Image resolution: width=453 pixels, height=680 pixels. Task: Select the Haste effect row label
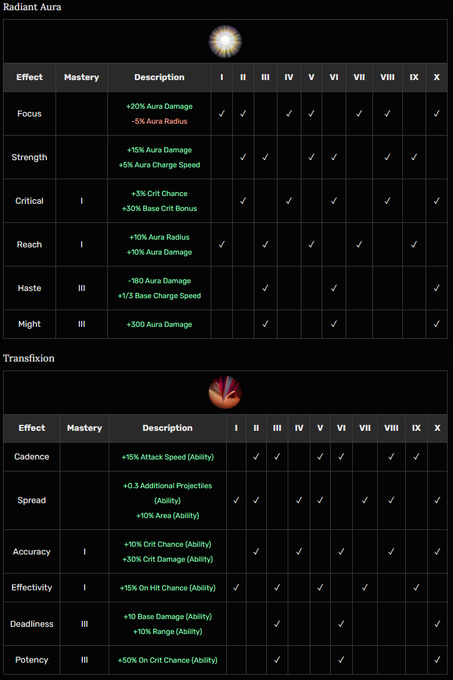click(29, 288)
